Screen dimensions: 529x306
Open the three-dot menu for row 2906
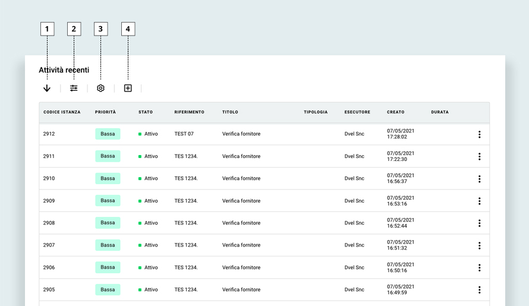point(480,268)
